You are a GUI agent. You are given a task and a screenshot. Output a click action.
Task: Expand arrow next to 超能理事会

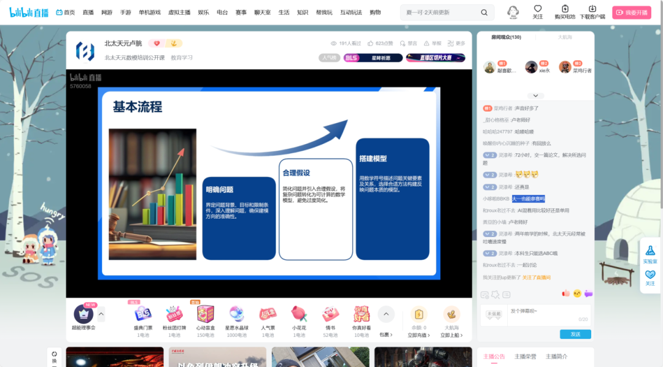[101, 314]
